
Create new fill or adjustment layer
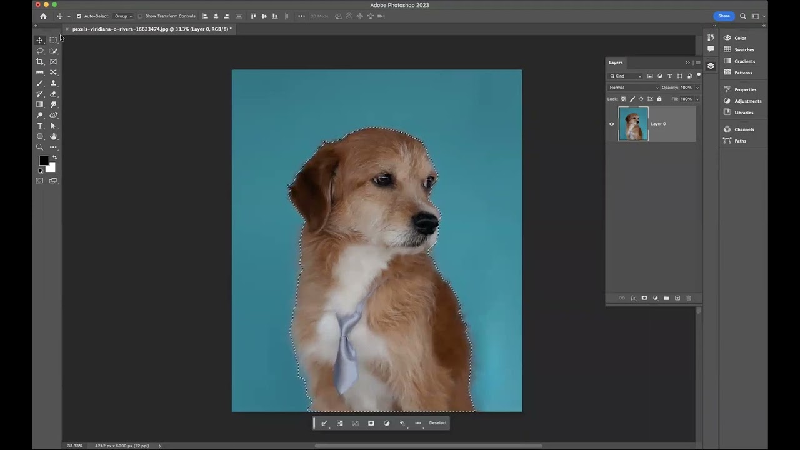tap(656, 298)
